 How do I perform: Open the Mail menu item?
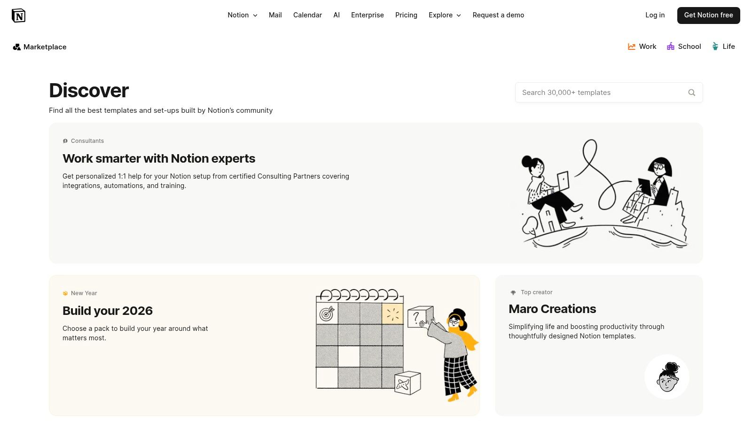(275, 15)
